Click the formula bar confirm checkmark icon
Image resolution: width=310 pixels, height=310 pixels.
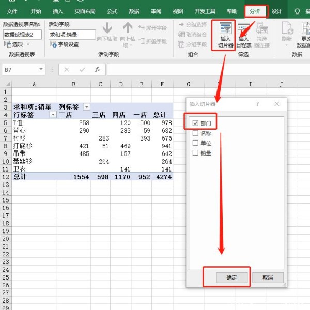(82, 70)
